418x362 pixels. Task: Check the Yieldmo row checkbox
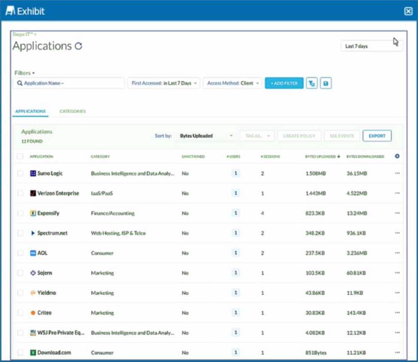click(x=20, y=293)
